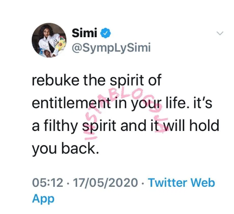Open Simi's profile picture
234x214 pixels.
(x=49, y=40)
